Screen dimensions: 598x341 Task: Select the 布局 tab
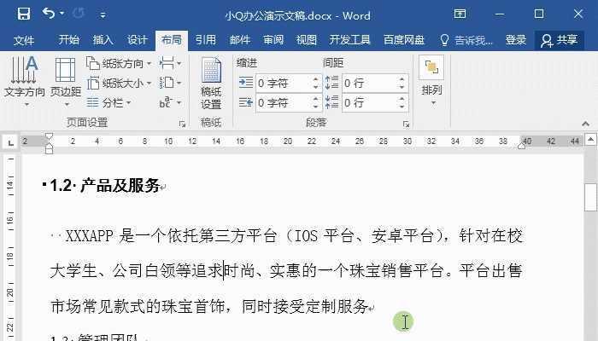[171, 40]
